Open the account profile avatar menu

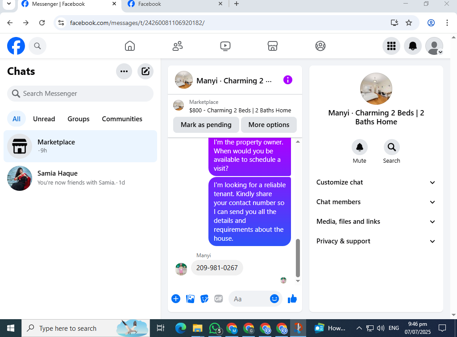click(434, 46)
